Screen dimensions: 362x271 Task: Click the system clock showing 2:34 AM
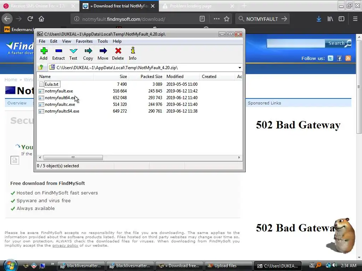[348, 265]
